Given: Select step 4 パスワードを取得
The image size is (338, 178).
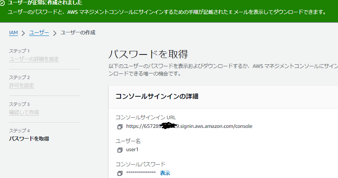Looking at the screenshot, I should tap(29, 139).
